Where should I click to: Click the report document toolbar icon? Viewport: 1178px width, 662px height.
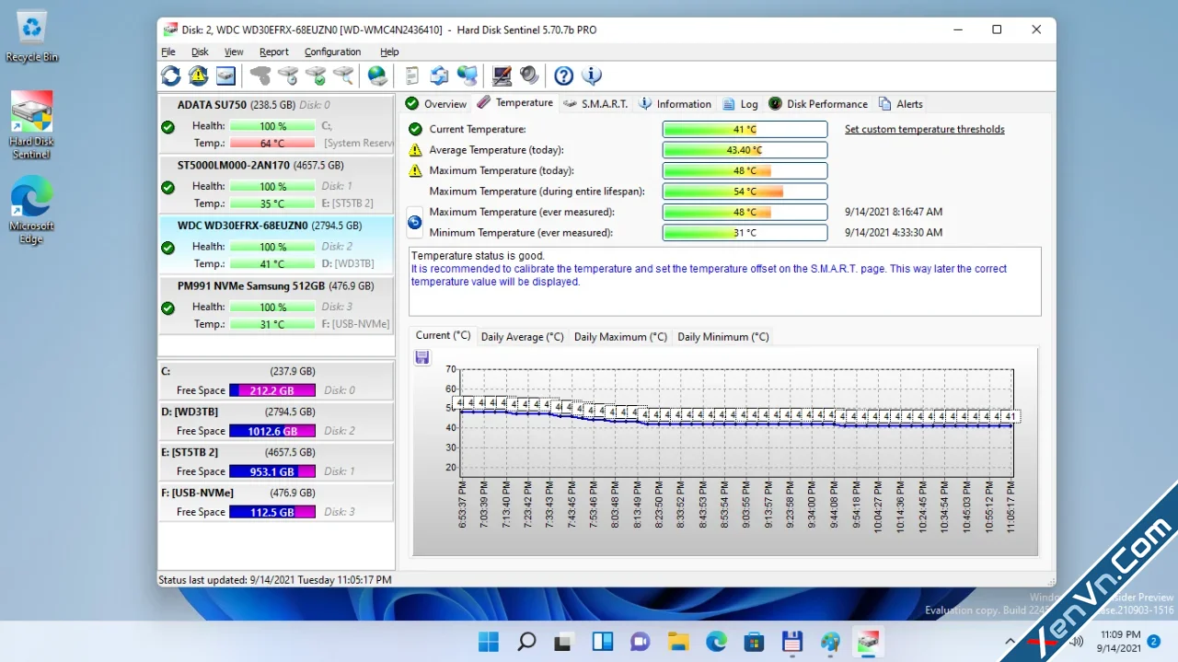(x=412, y=75)
